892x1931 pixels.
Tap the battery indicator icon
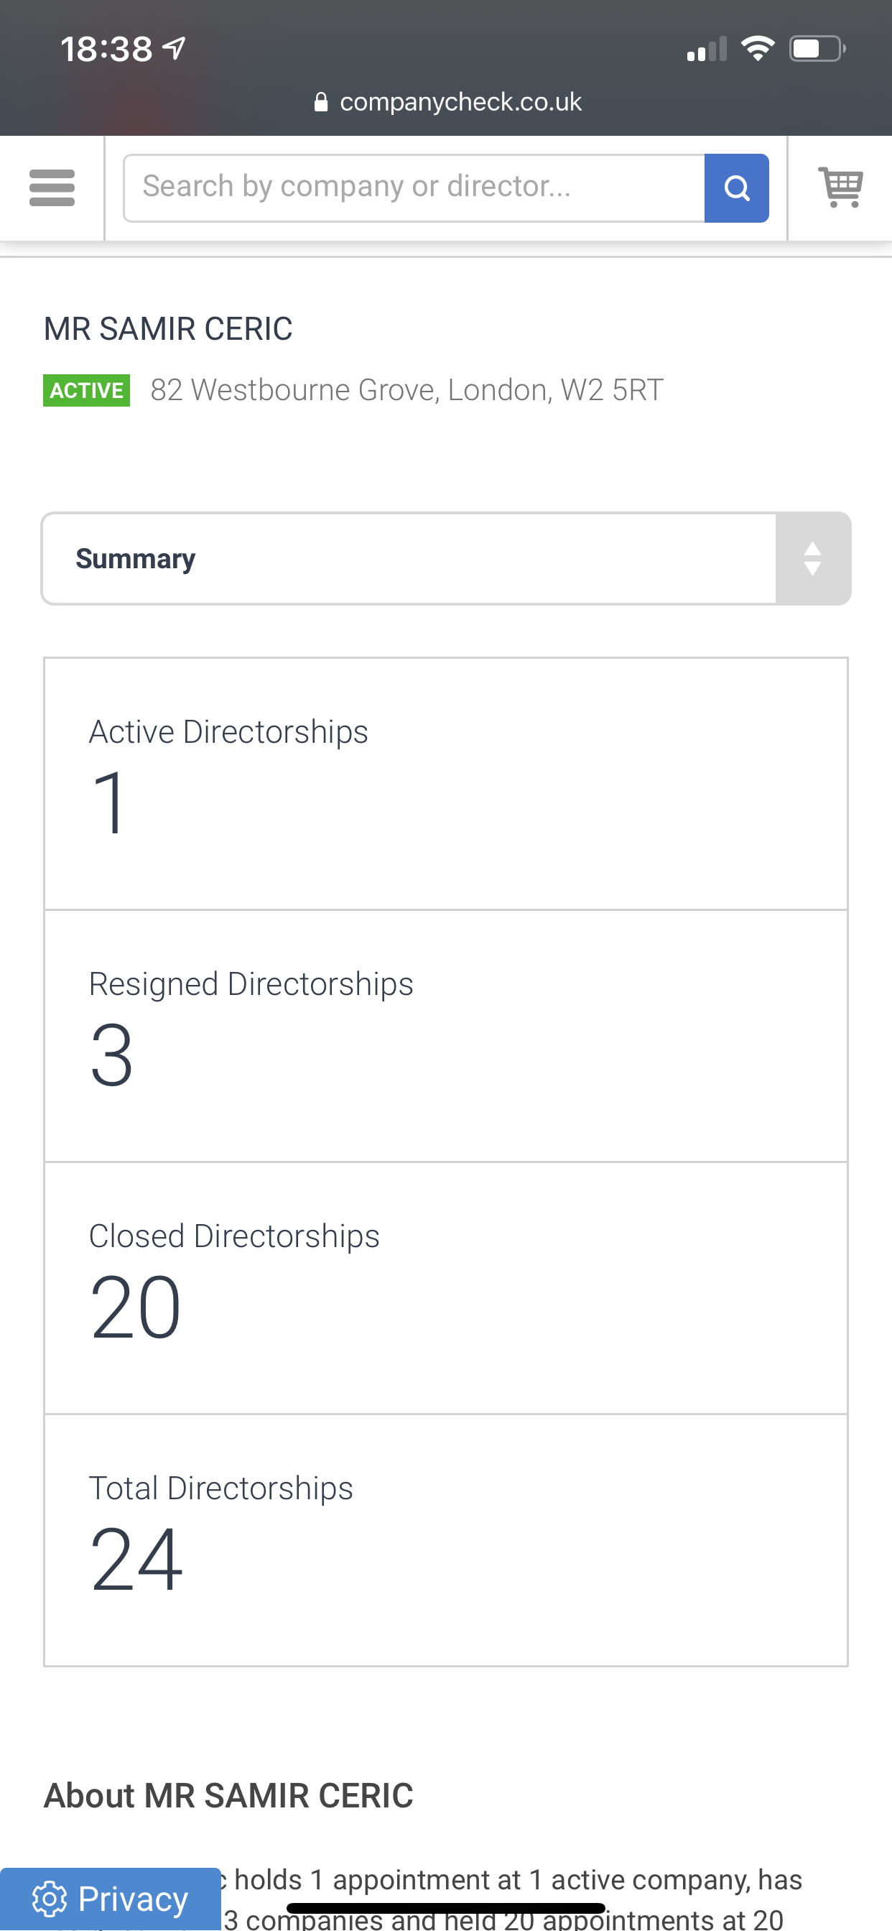(818, 50)
